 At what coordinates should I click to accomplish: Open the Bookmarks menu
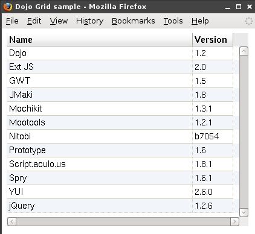(133, 21)
